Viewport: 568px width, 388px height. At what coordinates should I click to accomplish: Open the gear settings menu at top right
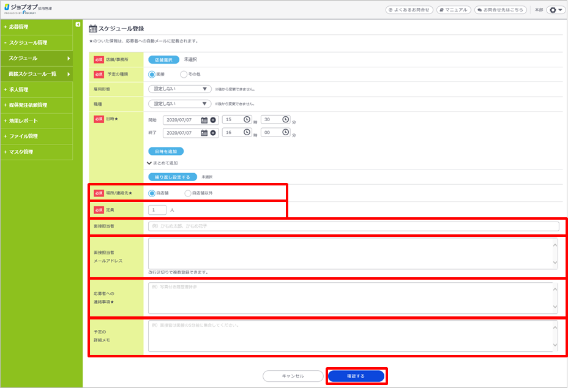click(555, 10)
